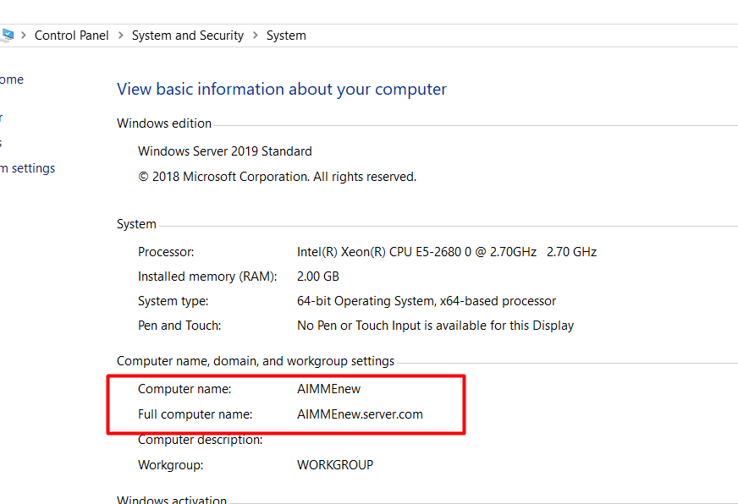This screenshot has width=738, height=504.
Task: Click the View basic information heading
Action: click(x=281, y=89)
